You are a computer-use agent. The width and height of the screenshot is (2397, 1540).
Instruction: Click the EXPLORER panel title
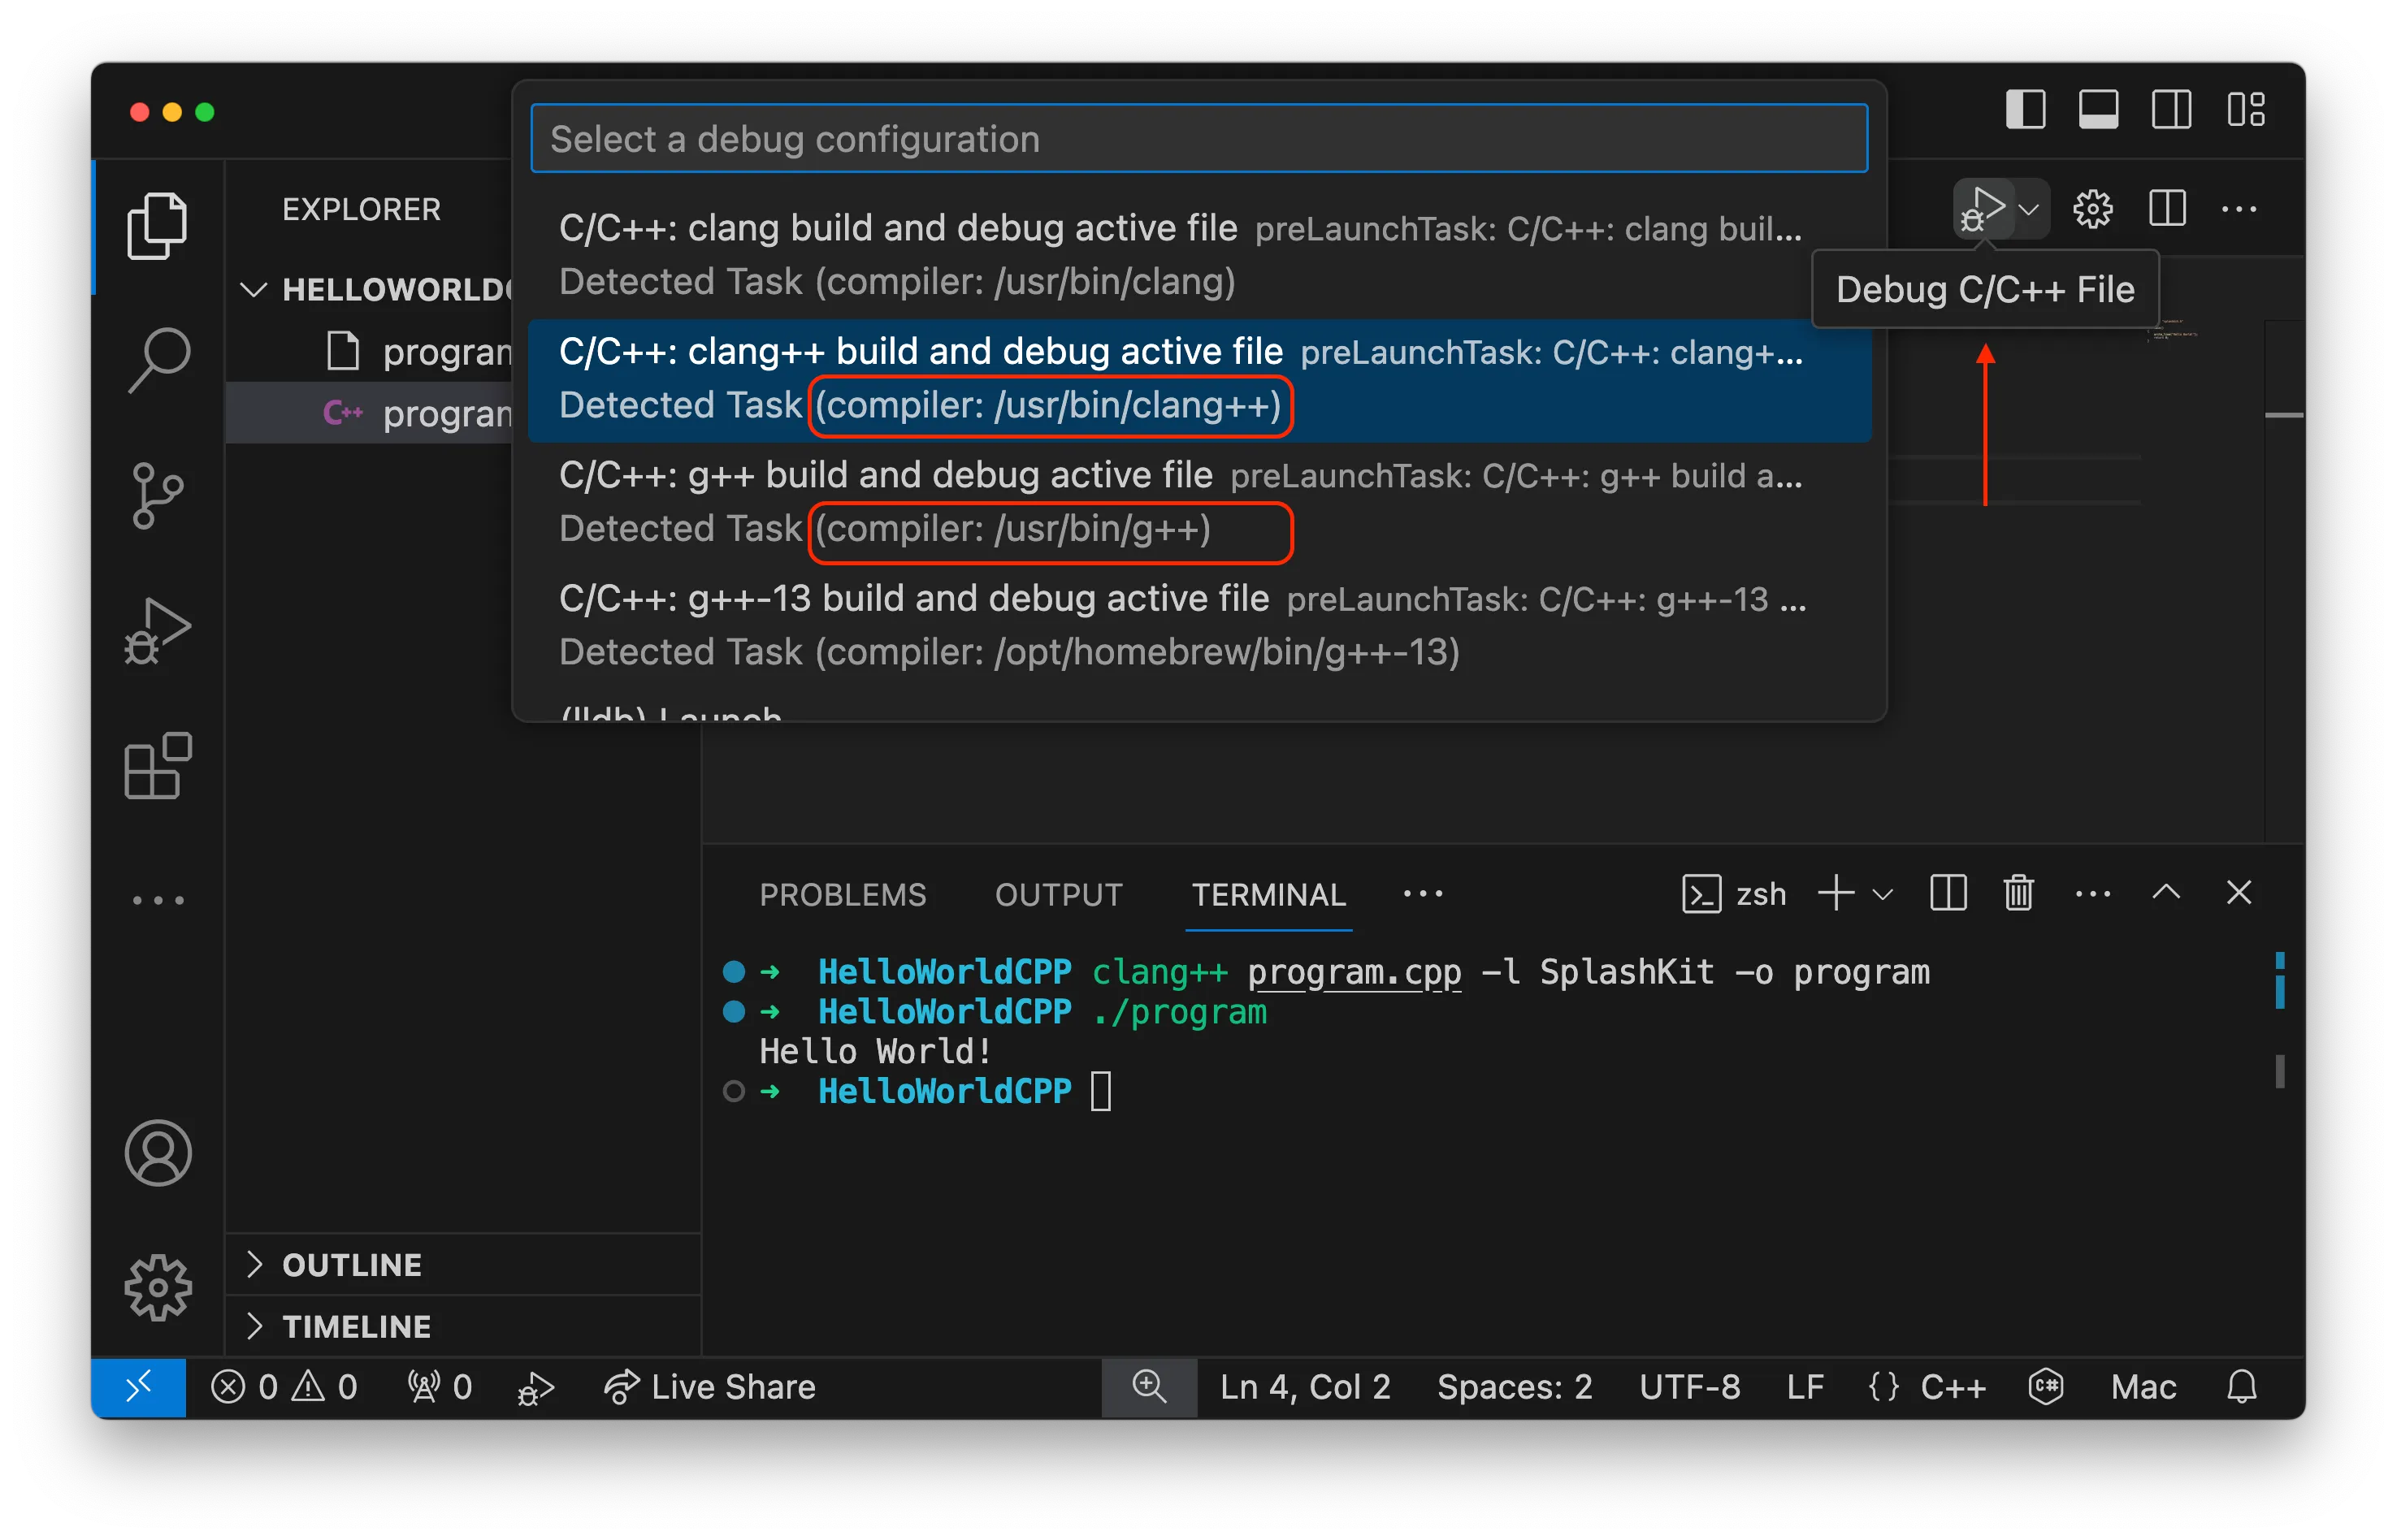(x=361, y=209)
